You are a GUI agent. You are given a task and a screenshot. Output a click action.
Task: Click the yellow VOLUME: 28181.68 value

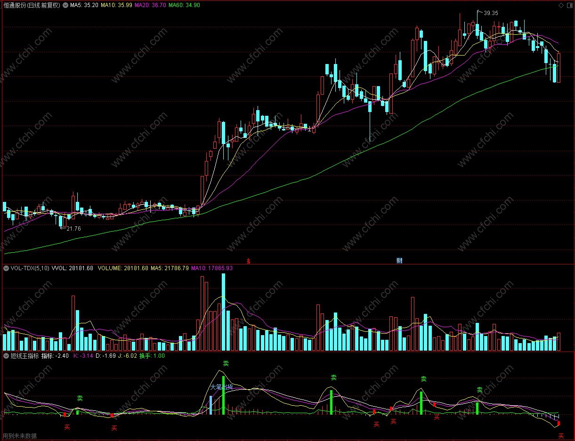[x=123, y=268]
